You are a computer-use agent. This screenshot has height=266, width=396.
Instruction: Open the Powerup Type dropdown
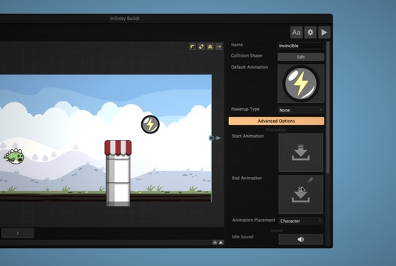301,110
